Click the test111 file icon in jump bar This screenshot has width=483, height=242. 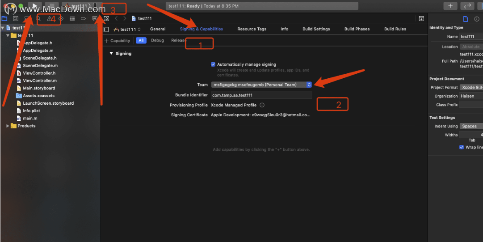(134, 18)
